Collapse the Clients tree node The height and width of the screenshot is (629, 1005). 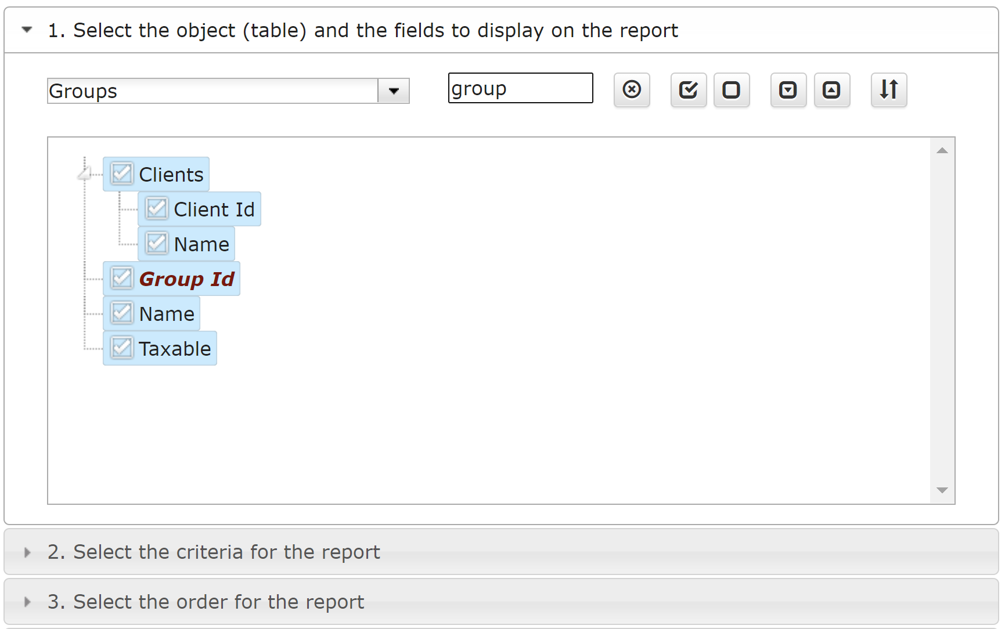pos(85,173)
